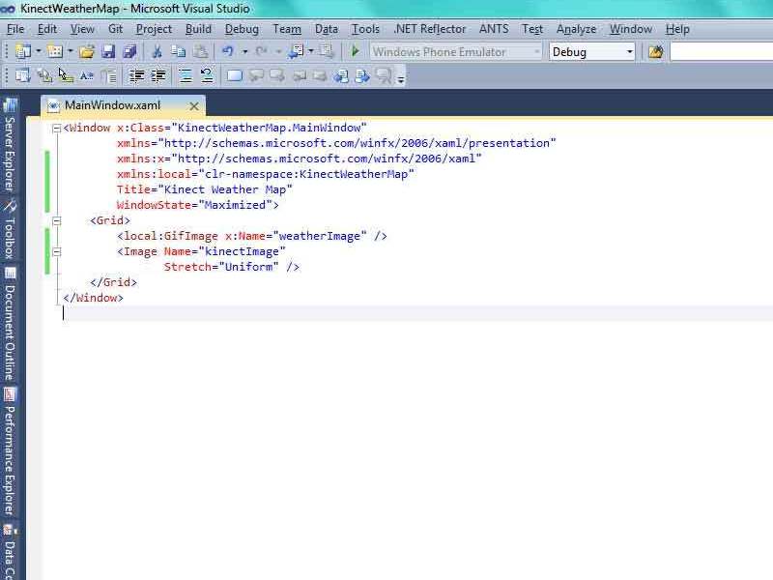Open the New Project dropdown arrow
Image resolution: width=773 pixels, height=580 pixels.
(38, 51)
